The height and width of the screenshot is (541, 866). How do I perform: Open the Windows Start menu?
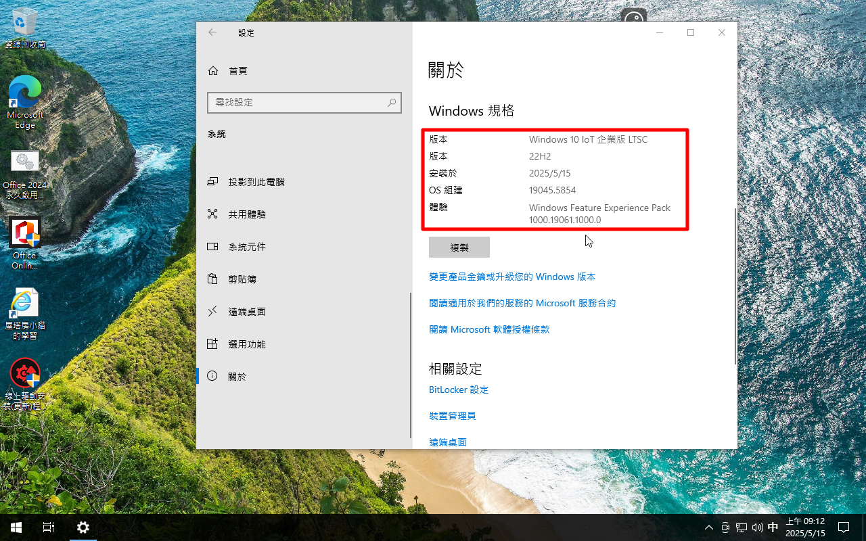pos(16,527)
